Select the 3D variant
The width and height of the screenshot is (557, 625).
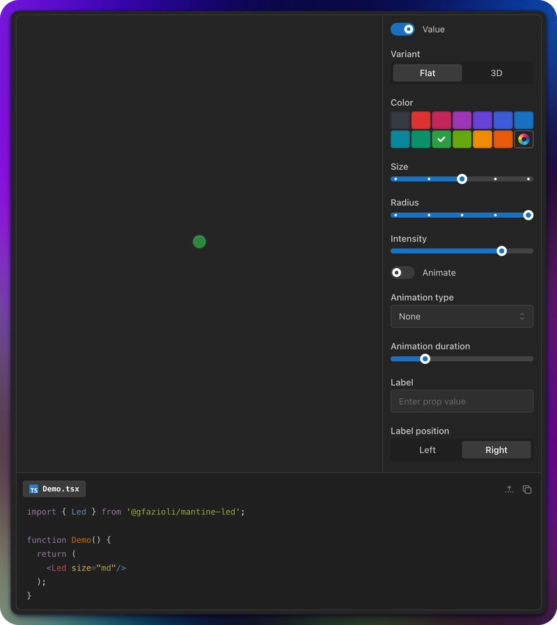tap(496, 73)
